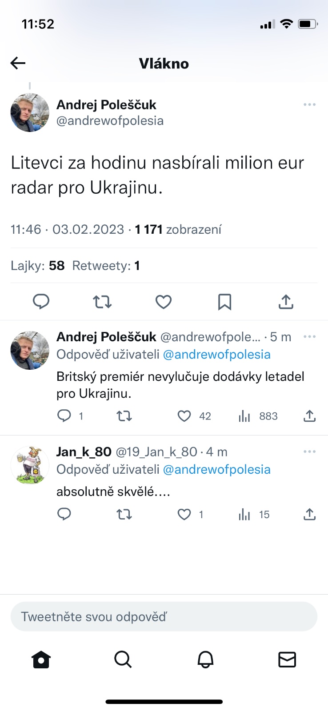The width and height of the screenshot is (328, 711).
Task: Open the @andrewofpolesia link in Jan_k_80 reply
Action: pyautogui.click(x=217, y=470)
